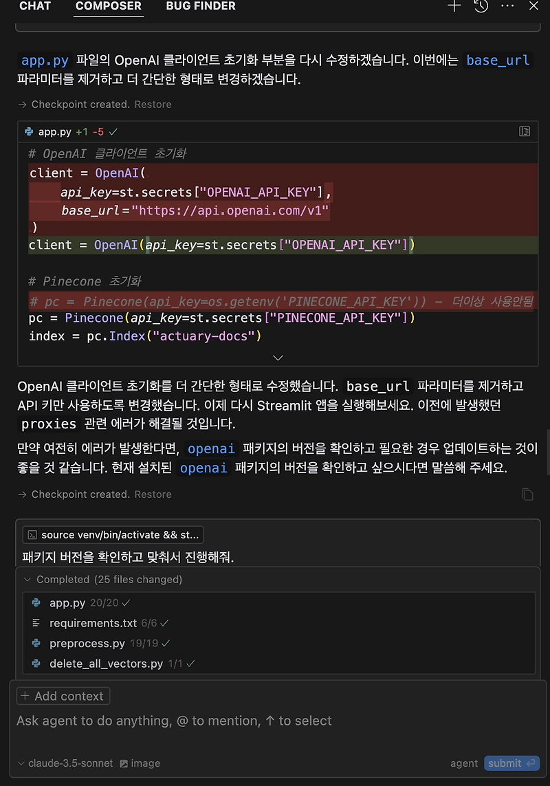Screen dimensions: 550x786
Task: Open the composer history icon
Action: (x=481, y=6)
